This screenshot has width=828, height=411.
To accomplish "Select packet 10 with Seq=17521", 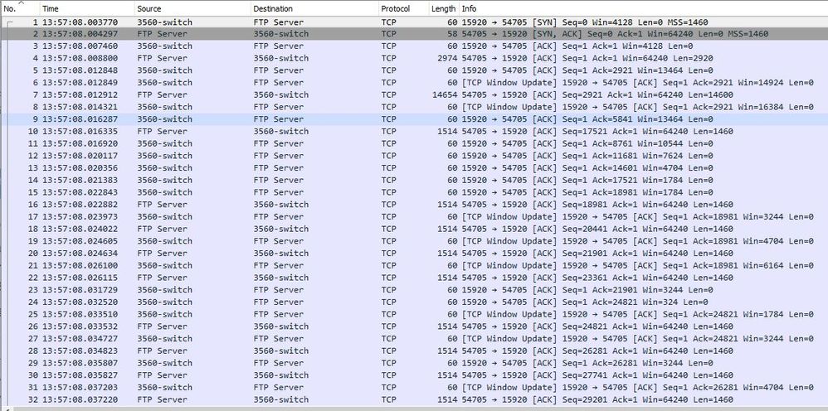I will [x=415, y=132].
